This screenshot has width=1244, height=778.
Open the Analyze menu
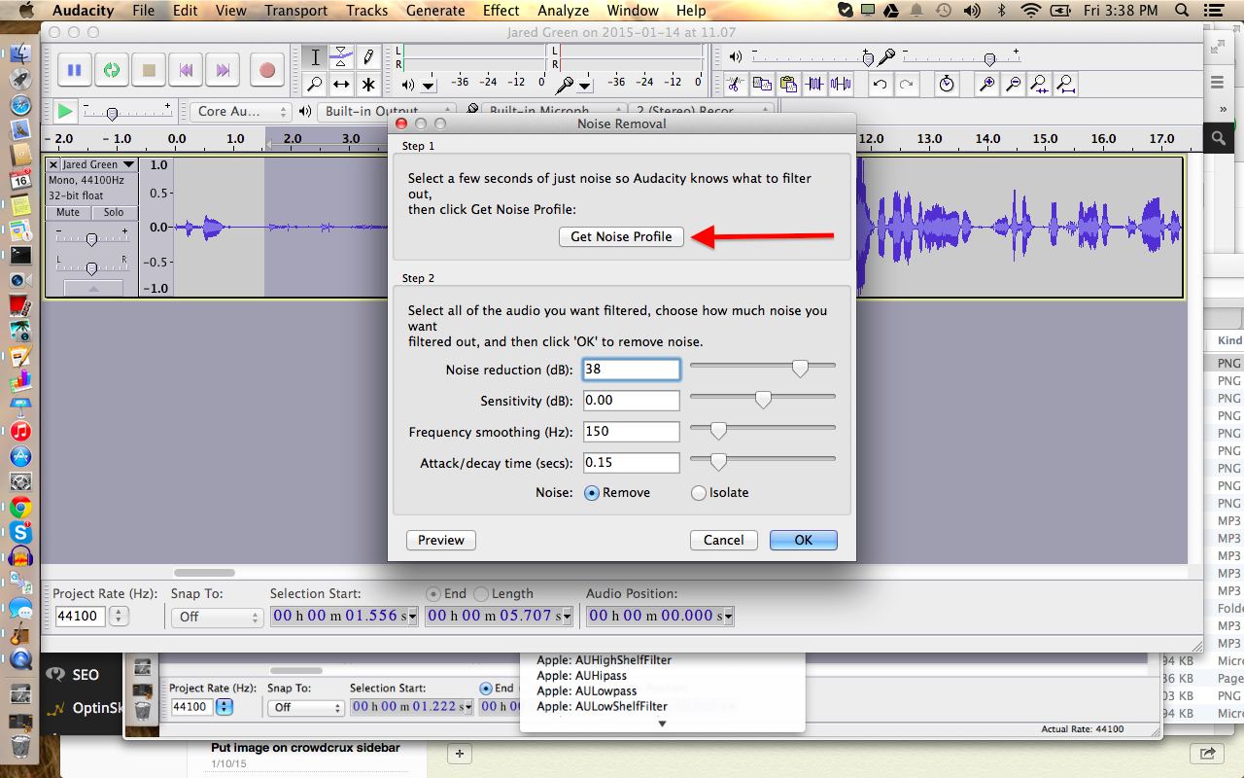(564, 11)
